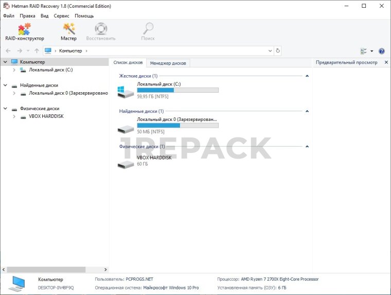This screenshot has height=295, width=391.
Task: Select Физические диски in tree
Action: tap(39, 109)
